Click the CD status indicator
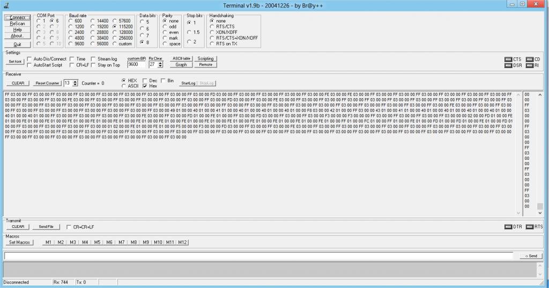Screen dimensions: 549x288 529,59
